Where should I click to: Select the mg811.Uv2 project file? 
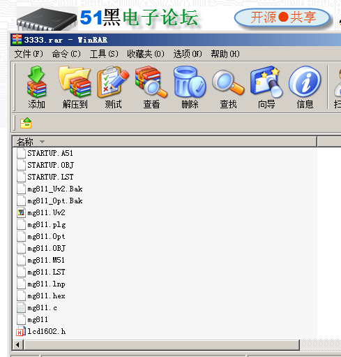click(x=46, y=212)
